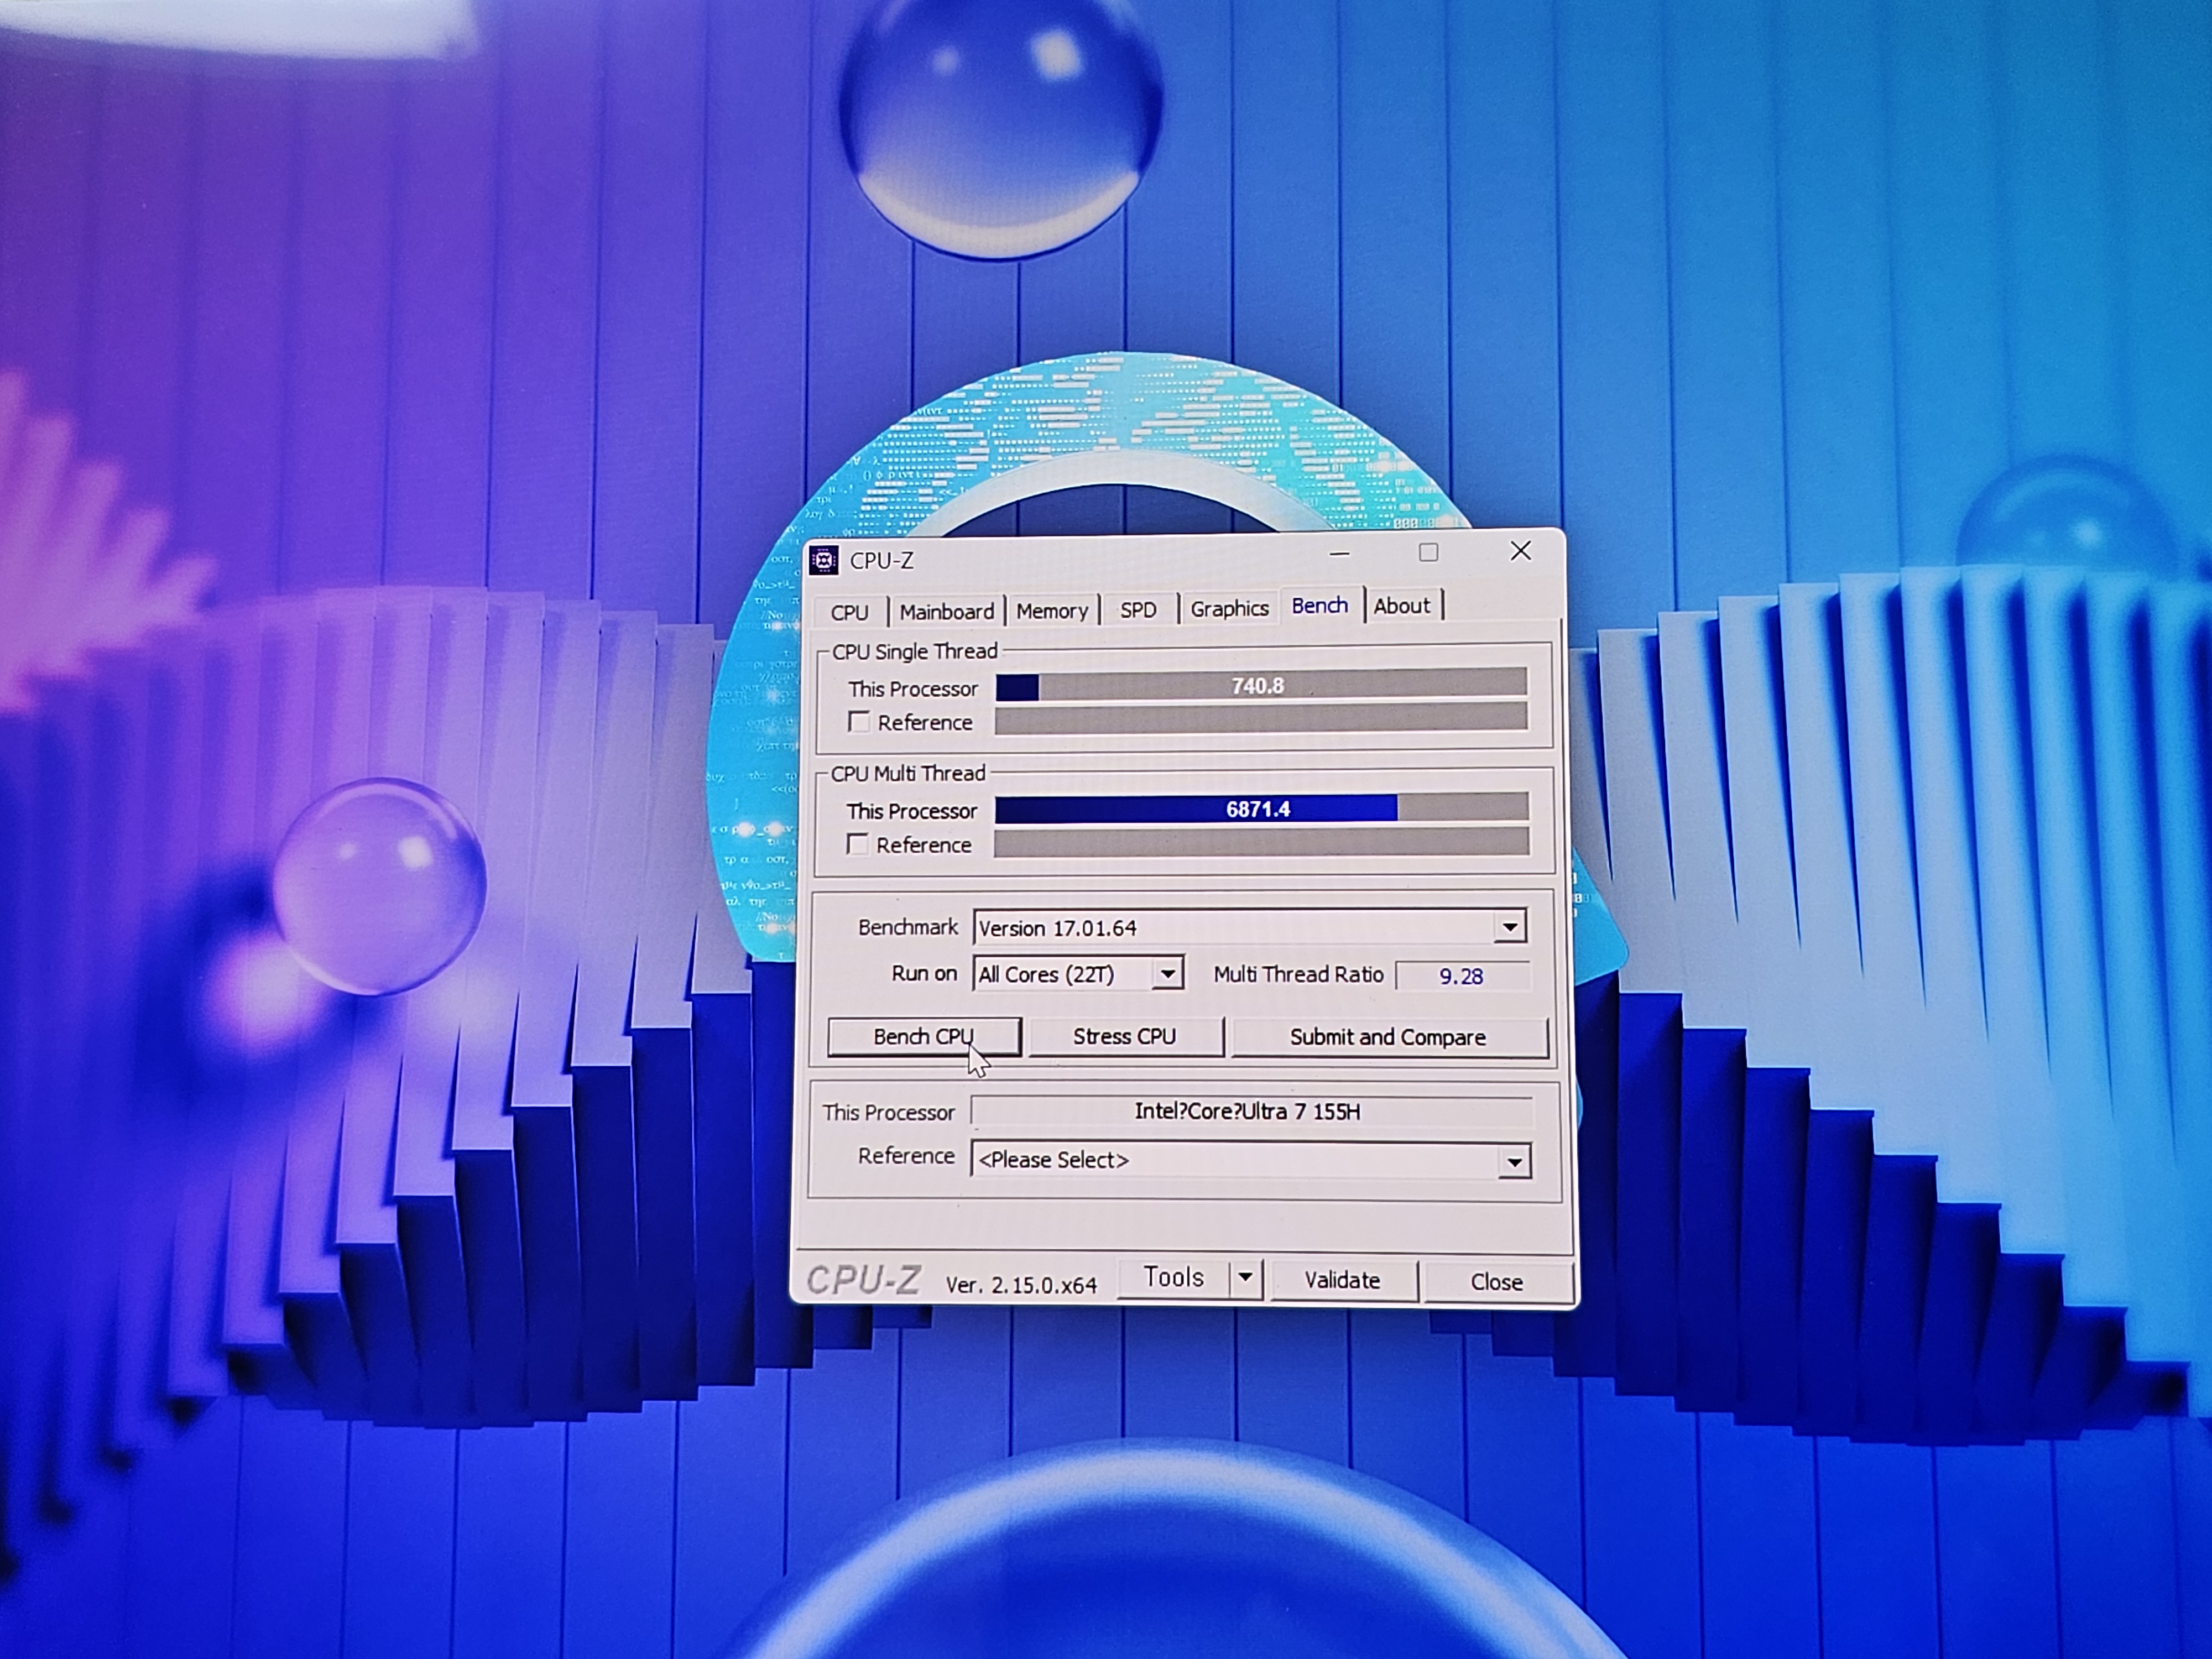Maximize the CPU-Z window
Screen dimensions: 2212x1659
(x=1428, y=552)
